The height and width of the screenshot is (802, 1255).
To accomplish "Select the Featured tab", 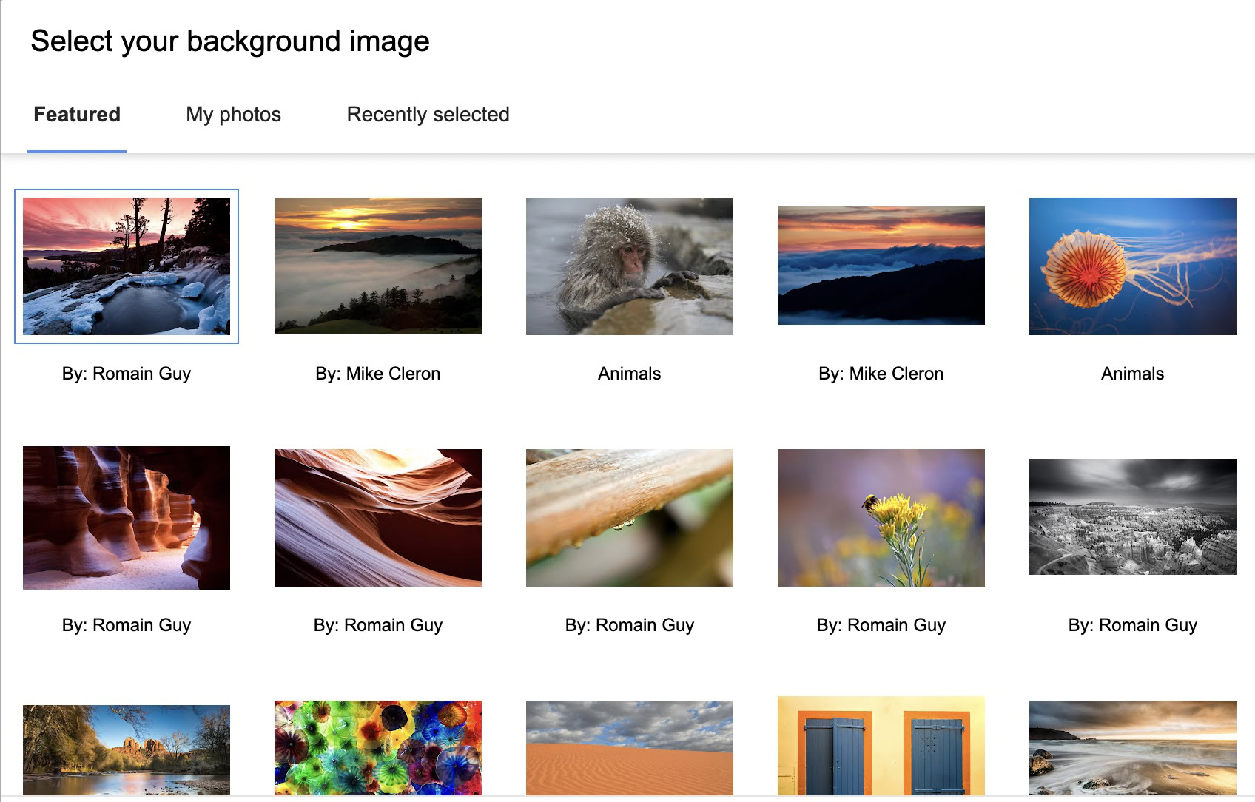I will (x=76, y=115).
